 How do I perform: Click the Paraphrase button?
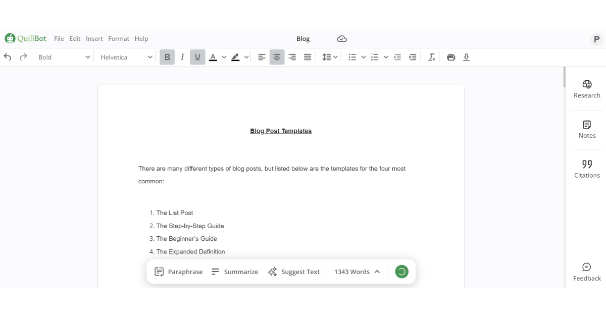[x=178, y=272]
